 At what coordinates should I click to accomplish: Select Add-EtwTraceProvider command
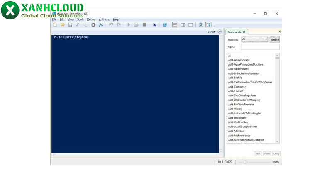point(241,105)
